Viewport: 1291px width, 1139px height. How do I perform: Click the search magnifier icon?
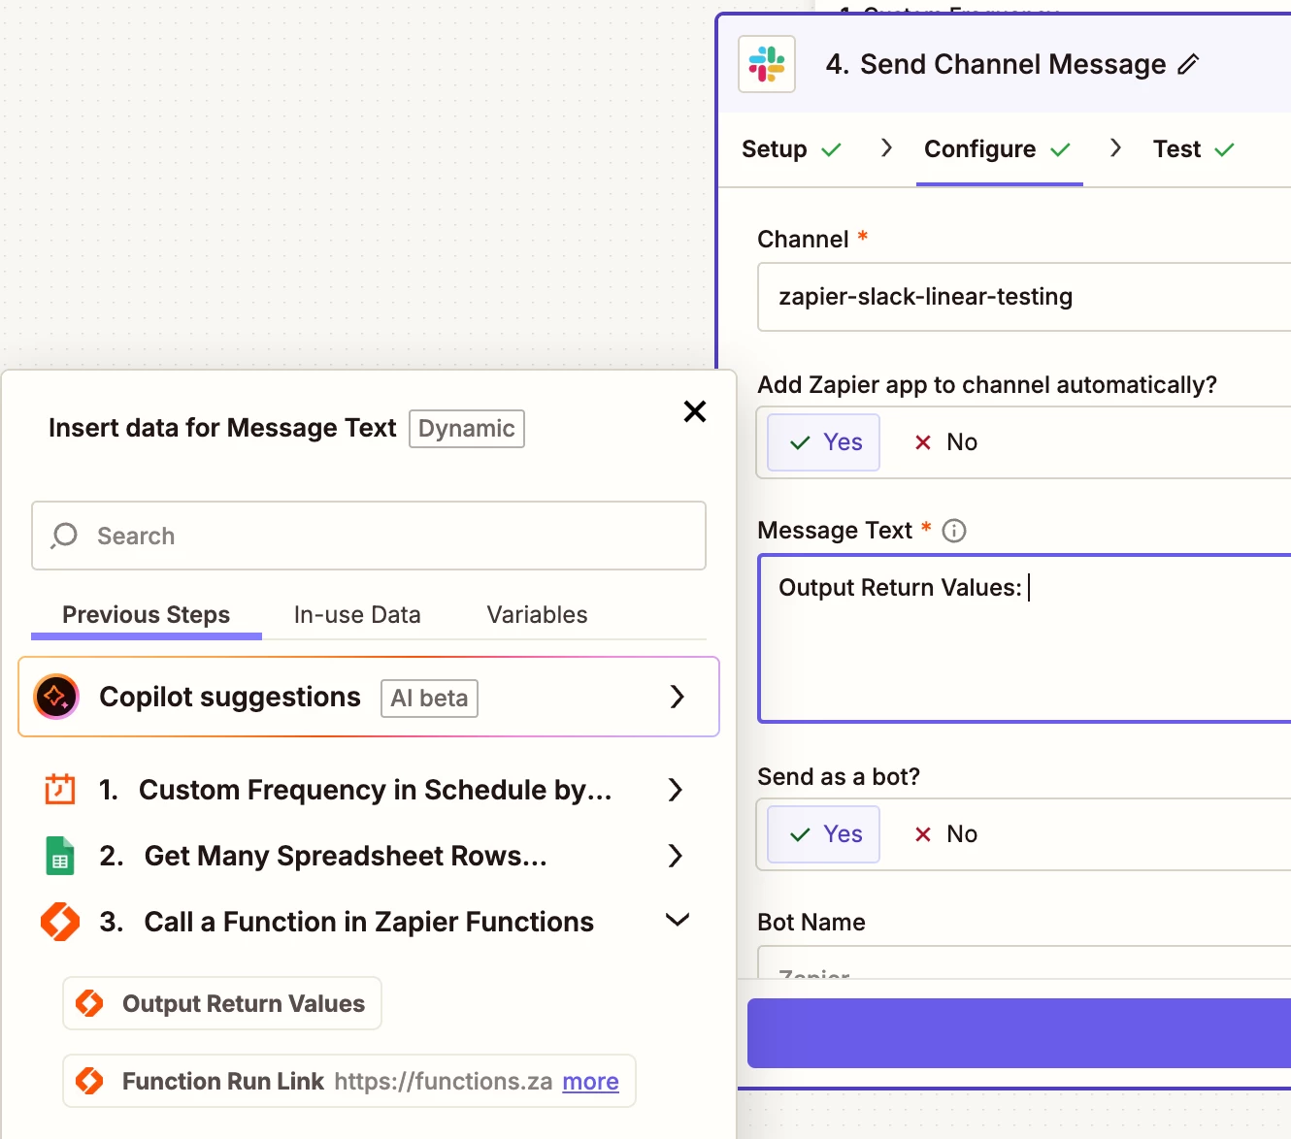tap(64, 536)
